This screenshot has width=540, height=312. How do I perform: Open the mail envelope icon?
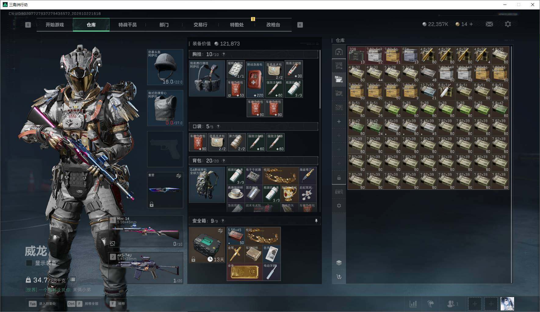(489, 24)
